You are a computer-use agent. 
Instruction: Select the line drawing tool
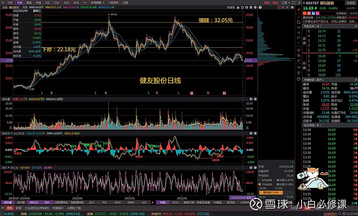pos(298,17)
